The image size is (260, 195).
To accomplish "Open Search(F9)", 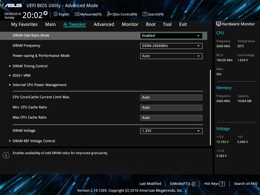I will 156,14.
